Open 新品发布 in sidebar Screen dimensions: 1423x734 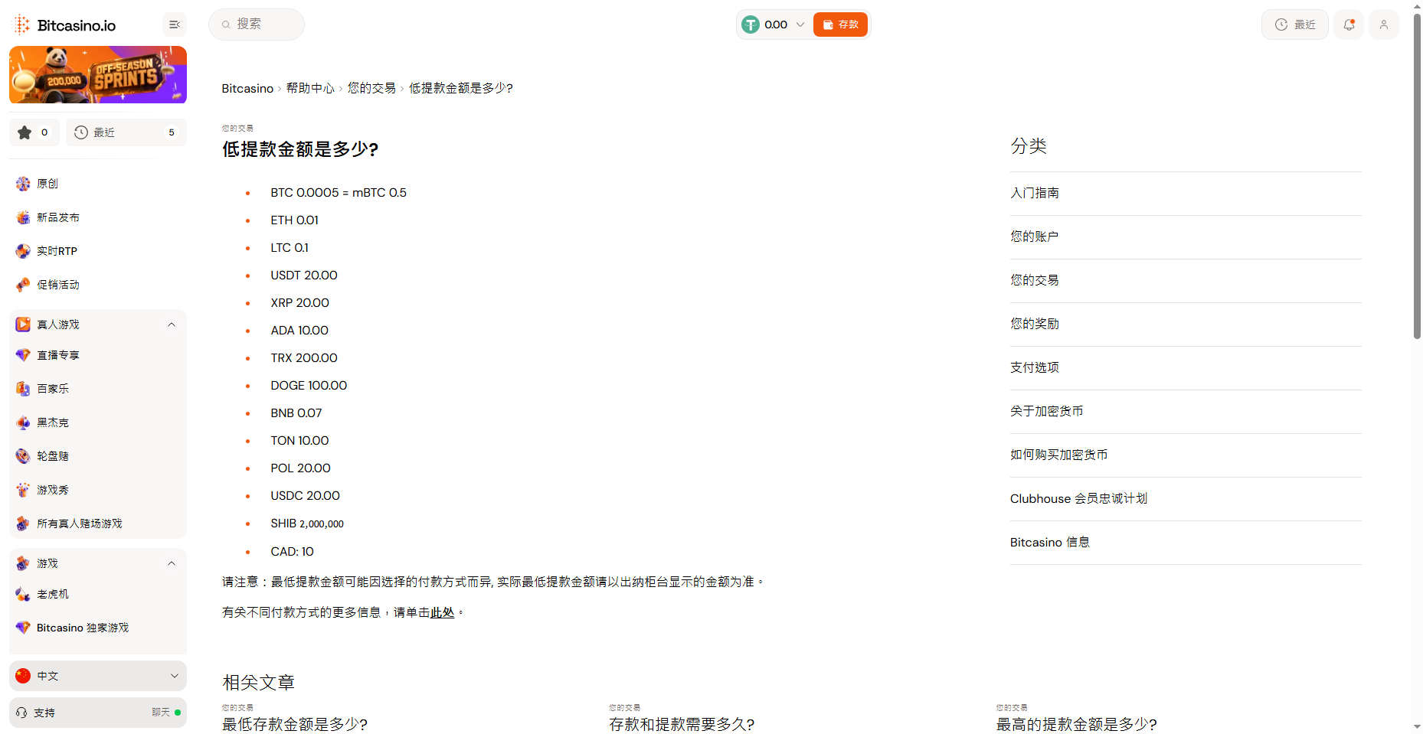pos(58,217)
